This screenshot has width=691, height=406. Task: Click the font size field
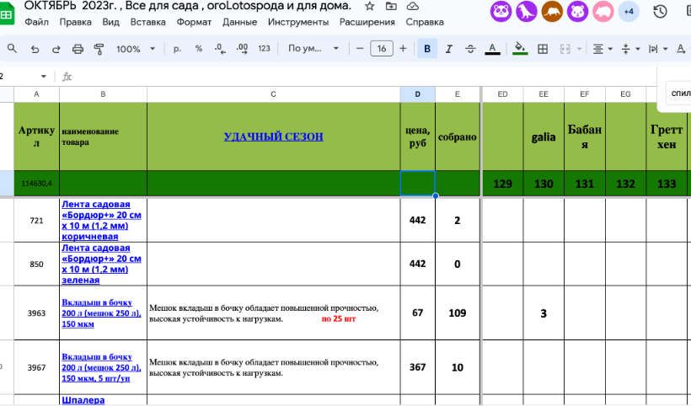coord(381,49)
